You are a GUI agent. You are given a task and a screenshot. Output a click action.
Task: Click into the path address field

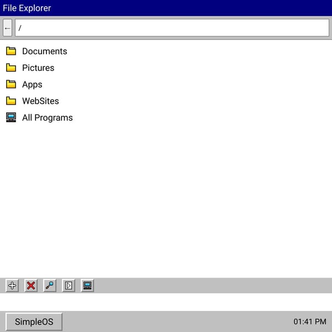172,28
